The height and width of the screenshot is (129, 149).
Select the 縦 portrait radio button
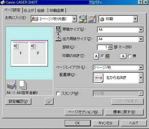pyautogui.click(x=103, y=56)
